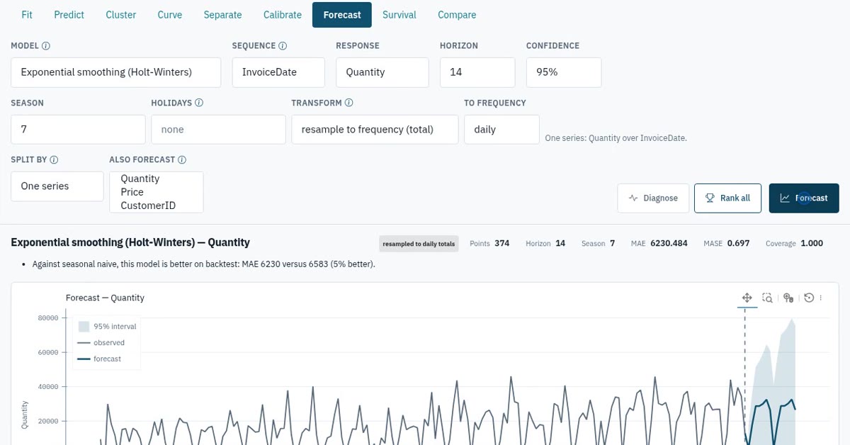The width and height of the screenshot is (850, 445).
Task: Select Quantity in Also Forecast list
Action: tap(140, 179)
